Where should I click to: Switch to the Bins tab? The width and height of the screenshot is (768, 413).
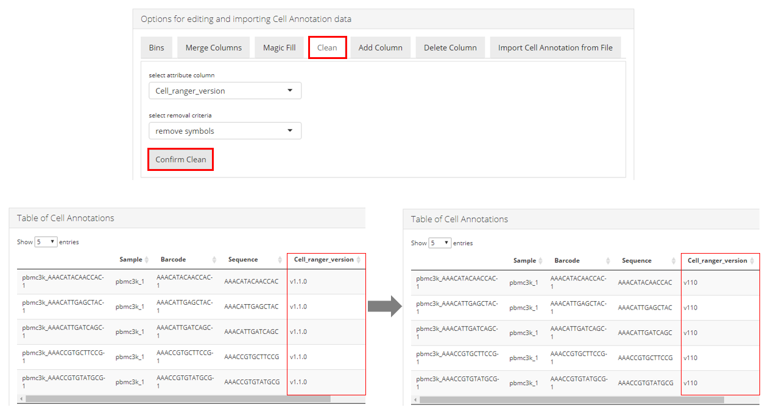pyautogui.click(x=157, y=48)
